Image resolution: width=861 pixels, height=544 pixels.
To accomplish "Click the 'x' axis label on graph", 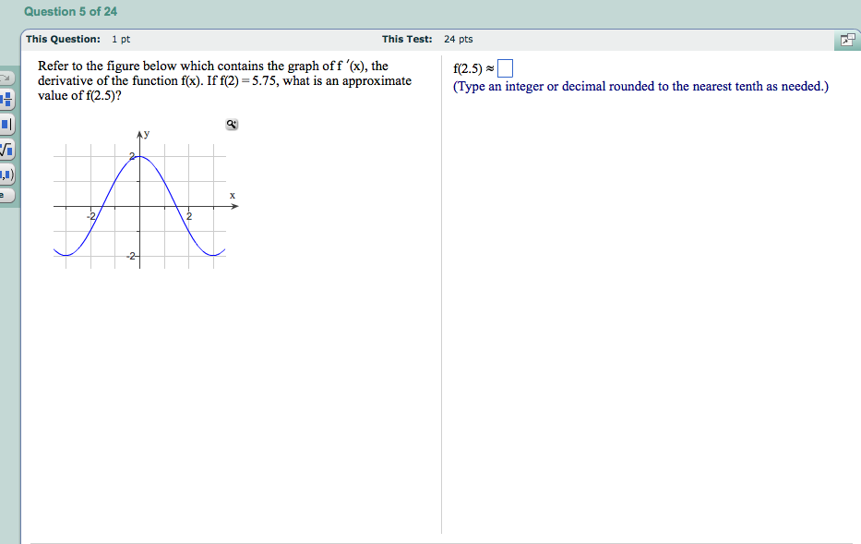I will (x=233, y=195).
